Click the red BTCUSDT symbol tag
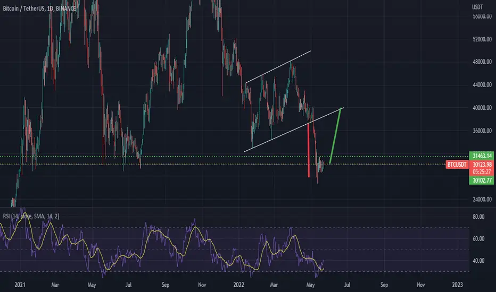Viewport: 496px width, 292px height. pyautogui.click(x=457, y=165)
